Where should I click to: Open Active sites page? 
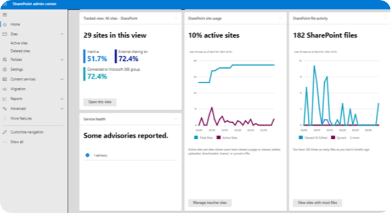(x=19, y=43)
